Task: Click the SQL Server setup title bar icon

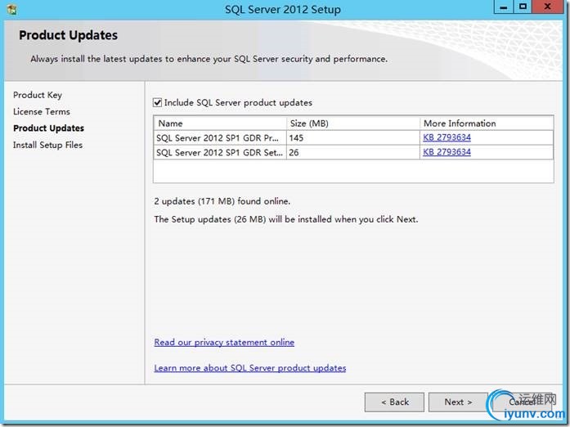Action: (11, 10)
